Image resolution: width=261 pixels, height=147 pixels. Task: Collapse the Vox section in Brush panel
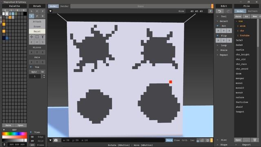31,67
